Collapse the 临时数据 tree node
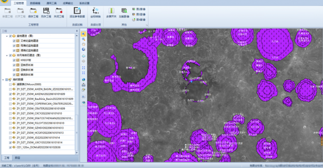 3,80
